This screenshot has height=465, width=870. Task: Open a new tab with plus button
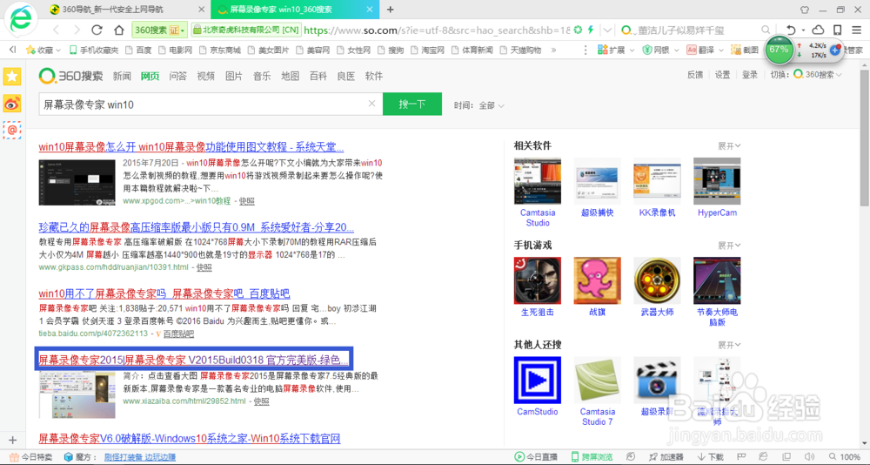click(391, 10)
